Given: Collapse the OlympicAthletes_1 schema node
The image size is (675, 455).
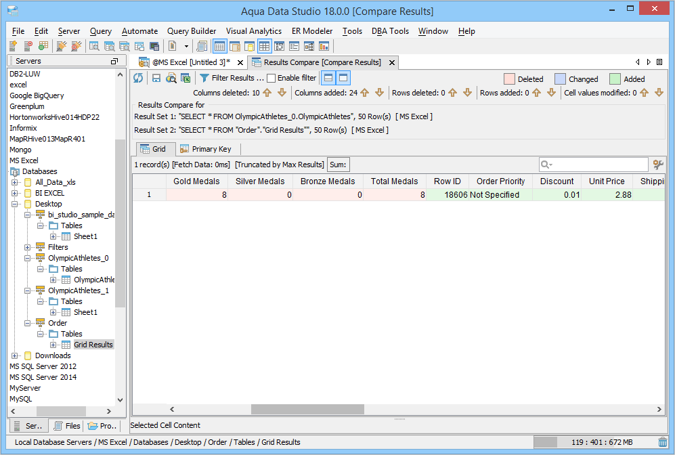Looking at the screenshot, I should point(28,290).
